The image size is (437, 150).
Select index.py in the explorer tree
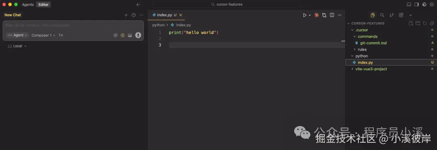(x=391, y=62)
